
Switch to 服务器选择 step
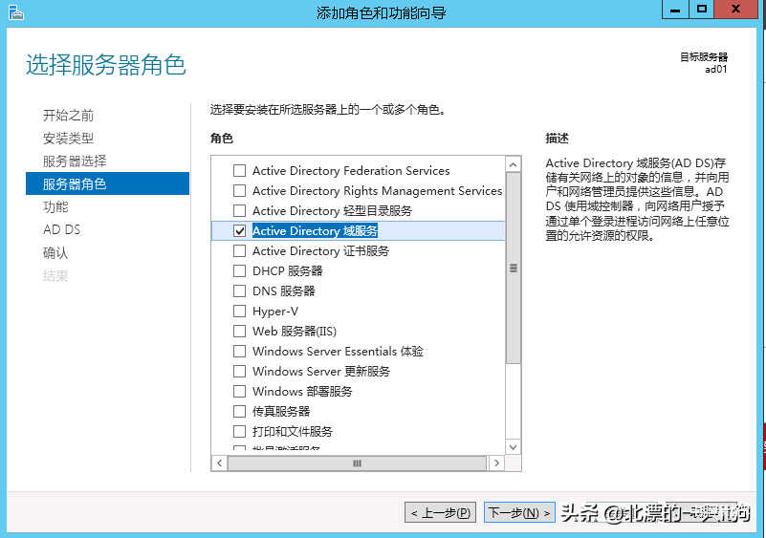pos(75,161)
